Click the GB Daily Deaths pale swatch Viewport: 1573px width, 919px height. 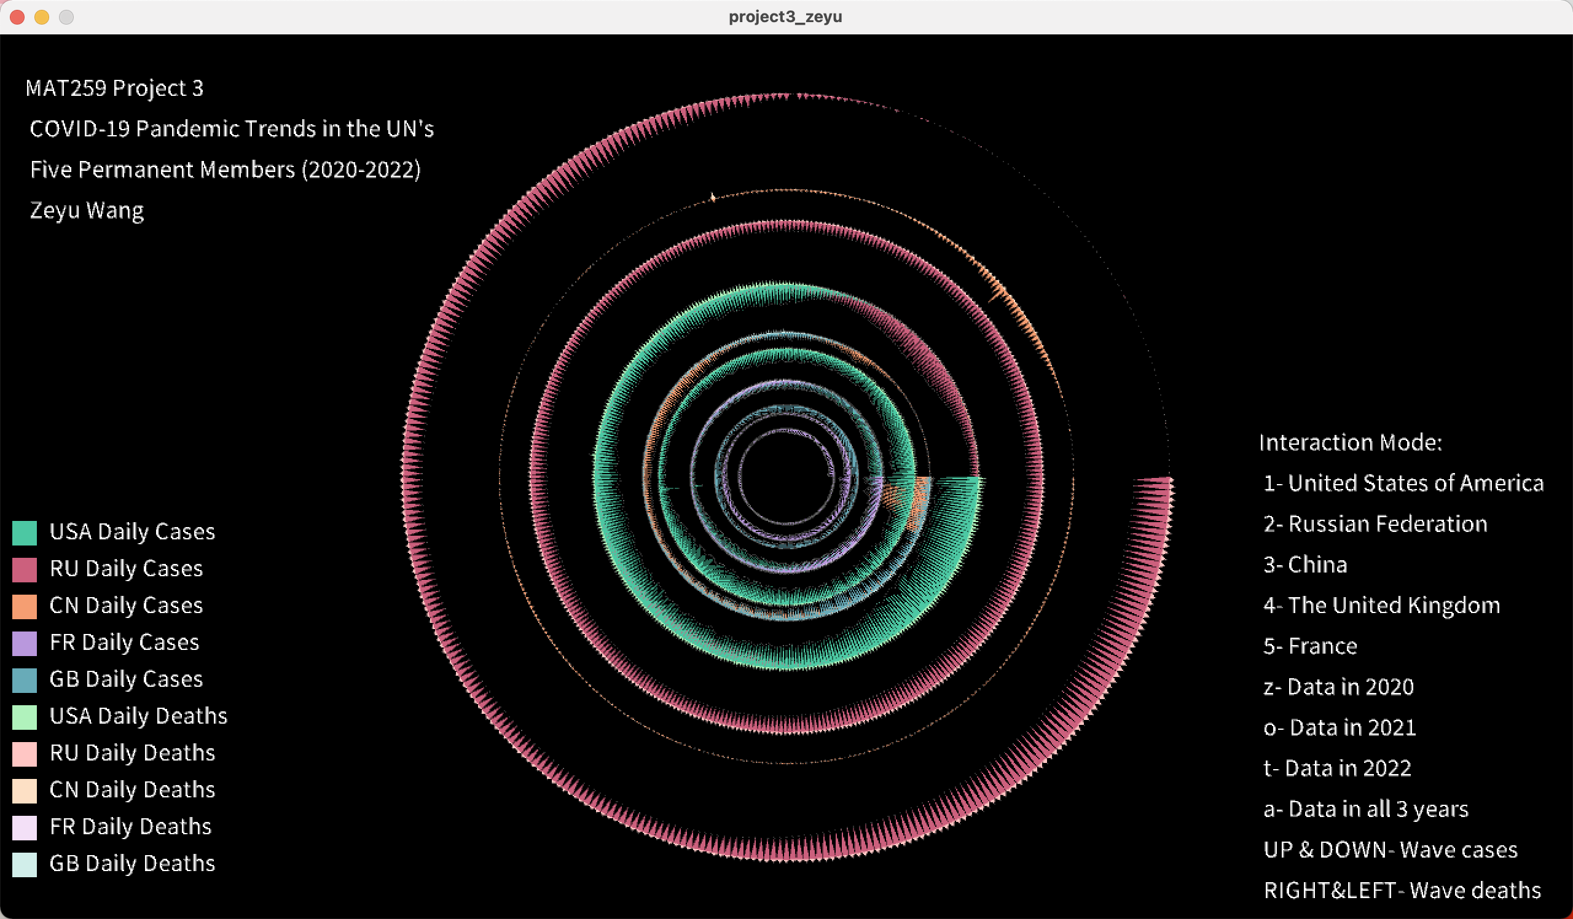pos(25,865)
